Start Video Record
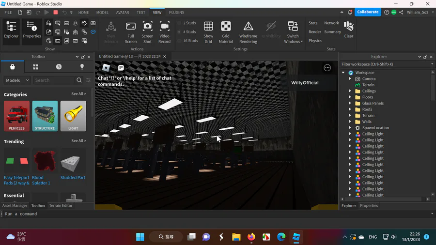The width and height of the screenshot is (436, 245). [164, 32]
